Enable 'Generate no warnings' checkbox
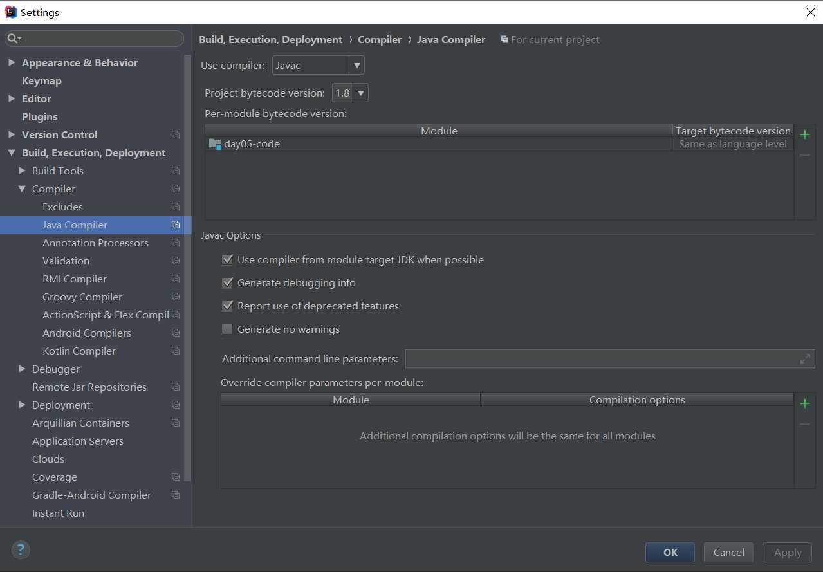The image size is (823, 572). pos(227,329)
